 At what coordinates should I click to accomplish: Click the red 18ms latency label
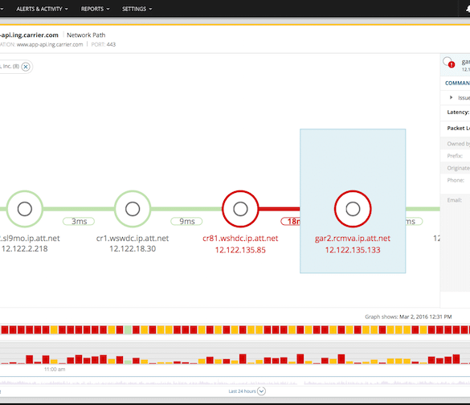(291, 221)
